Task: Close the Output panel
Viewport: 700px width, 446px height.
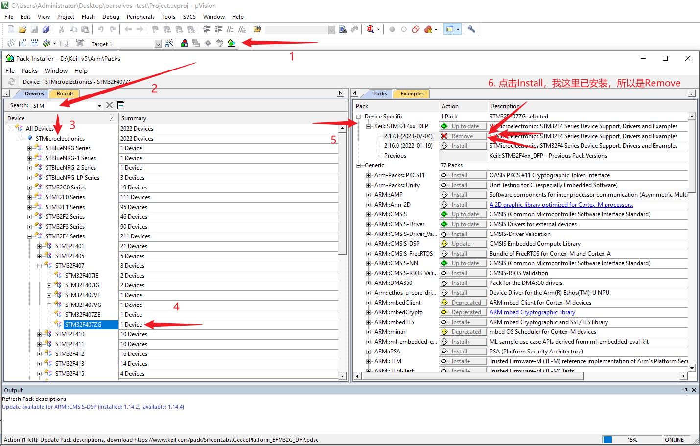Action: pos(694,390)
